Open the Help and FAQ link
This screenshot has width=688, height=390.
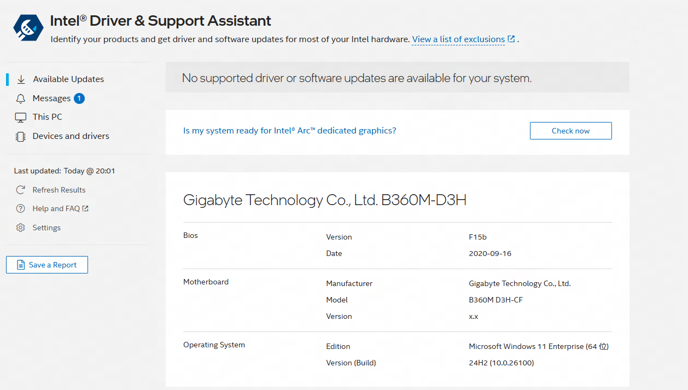56,208
